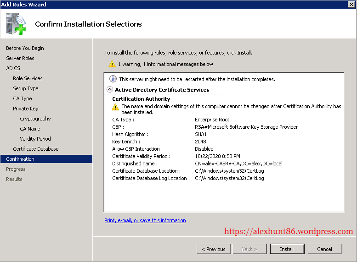
Task: Click Print, e-mail, or save this information
Action: [x=145, y=220]
